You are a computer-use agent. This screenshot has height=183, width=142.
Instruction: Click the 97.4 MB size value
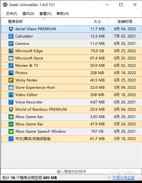point(97,58)
